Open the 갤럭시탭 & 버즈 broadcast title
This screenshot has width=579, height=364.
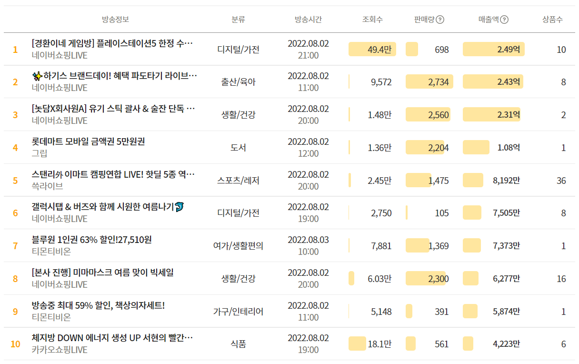tap(108, 207)
